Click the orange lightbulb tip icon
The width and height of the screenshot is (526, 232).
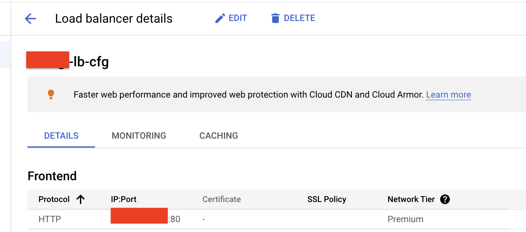click(x=51, y=95)
